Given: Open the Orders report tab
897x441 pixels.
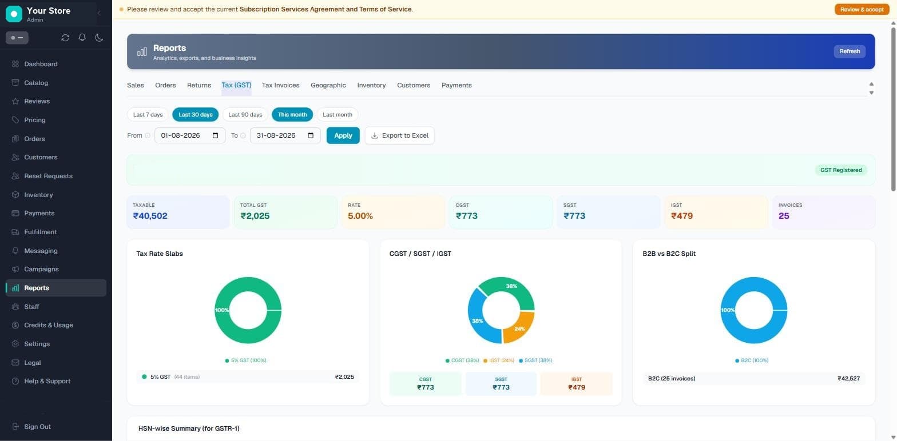Looking at the screenshot, I should pyautogui.click(x=165, y=85).
